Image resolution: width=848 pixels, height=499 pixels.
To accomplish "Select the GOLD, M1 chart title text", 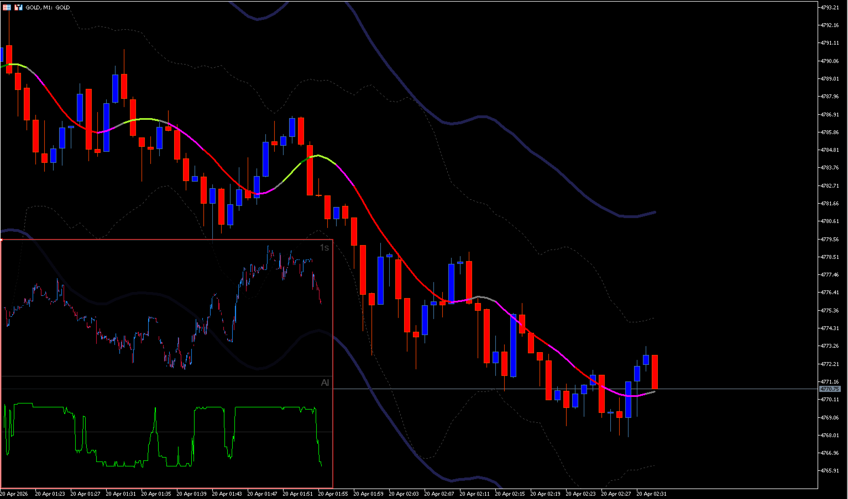I will 48,8.
